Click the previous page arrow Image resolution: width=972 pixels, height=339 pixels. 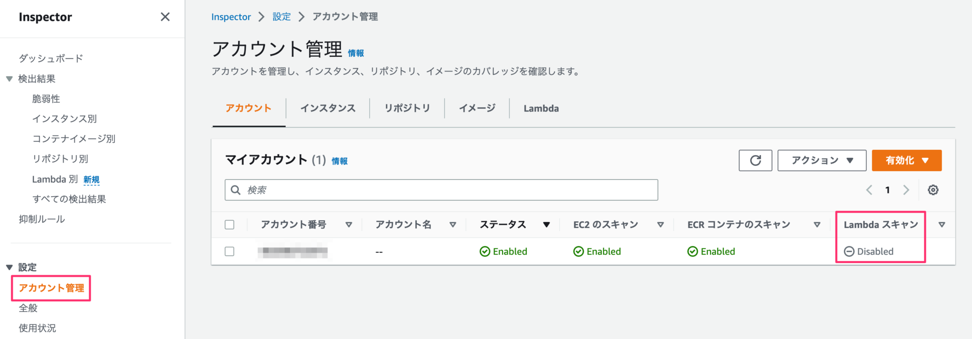pos(869,190)
